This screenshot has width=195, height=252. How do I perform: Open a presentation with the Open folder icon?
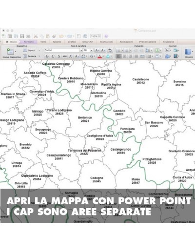[16, 36]
